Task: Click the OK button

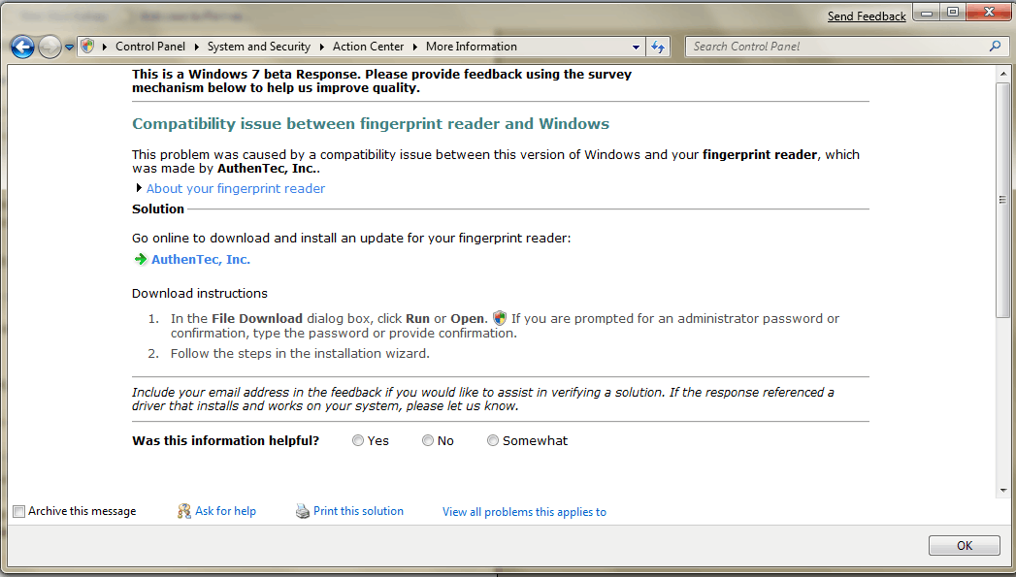Action: [x=965, y=545]
